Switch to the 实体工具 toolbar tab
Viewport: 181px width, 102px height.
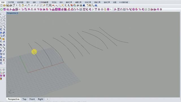(x=88, y=2)
